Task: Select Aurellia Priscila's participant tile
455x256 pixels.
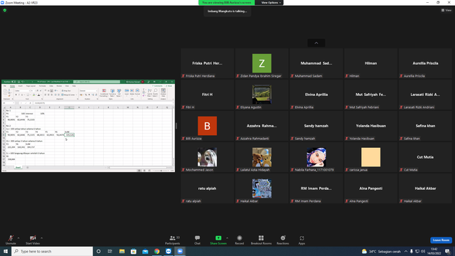Action: click(425, 63)
